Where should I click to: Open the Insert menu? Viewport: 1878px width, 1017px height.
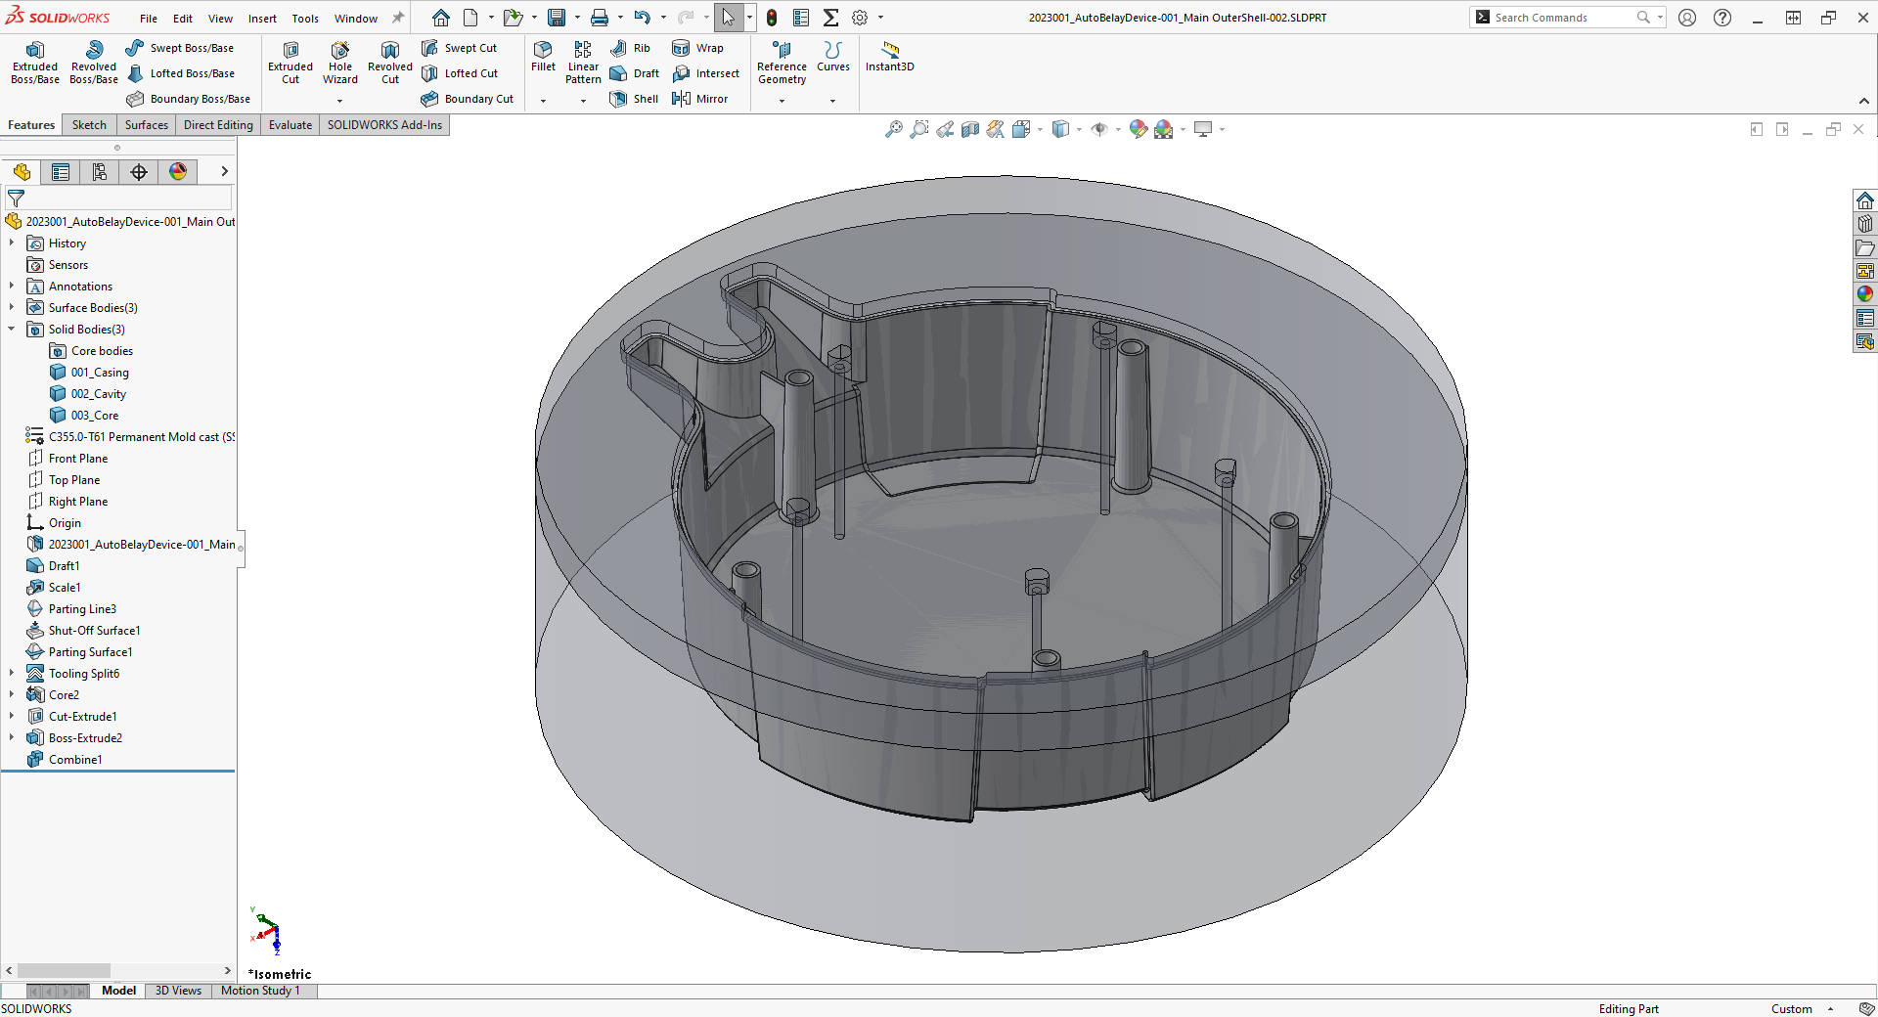pos(262,18)
